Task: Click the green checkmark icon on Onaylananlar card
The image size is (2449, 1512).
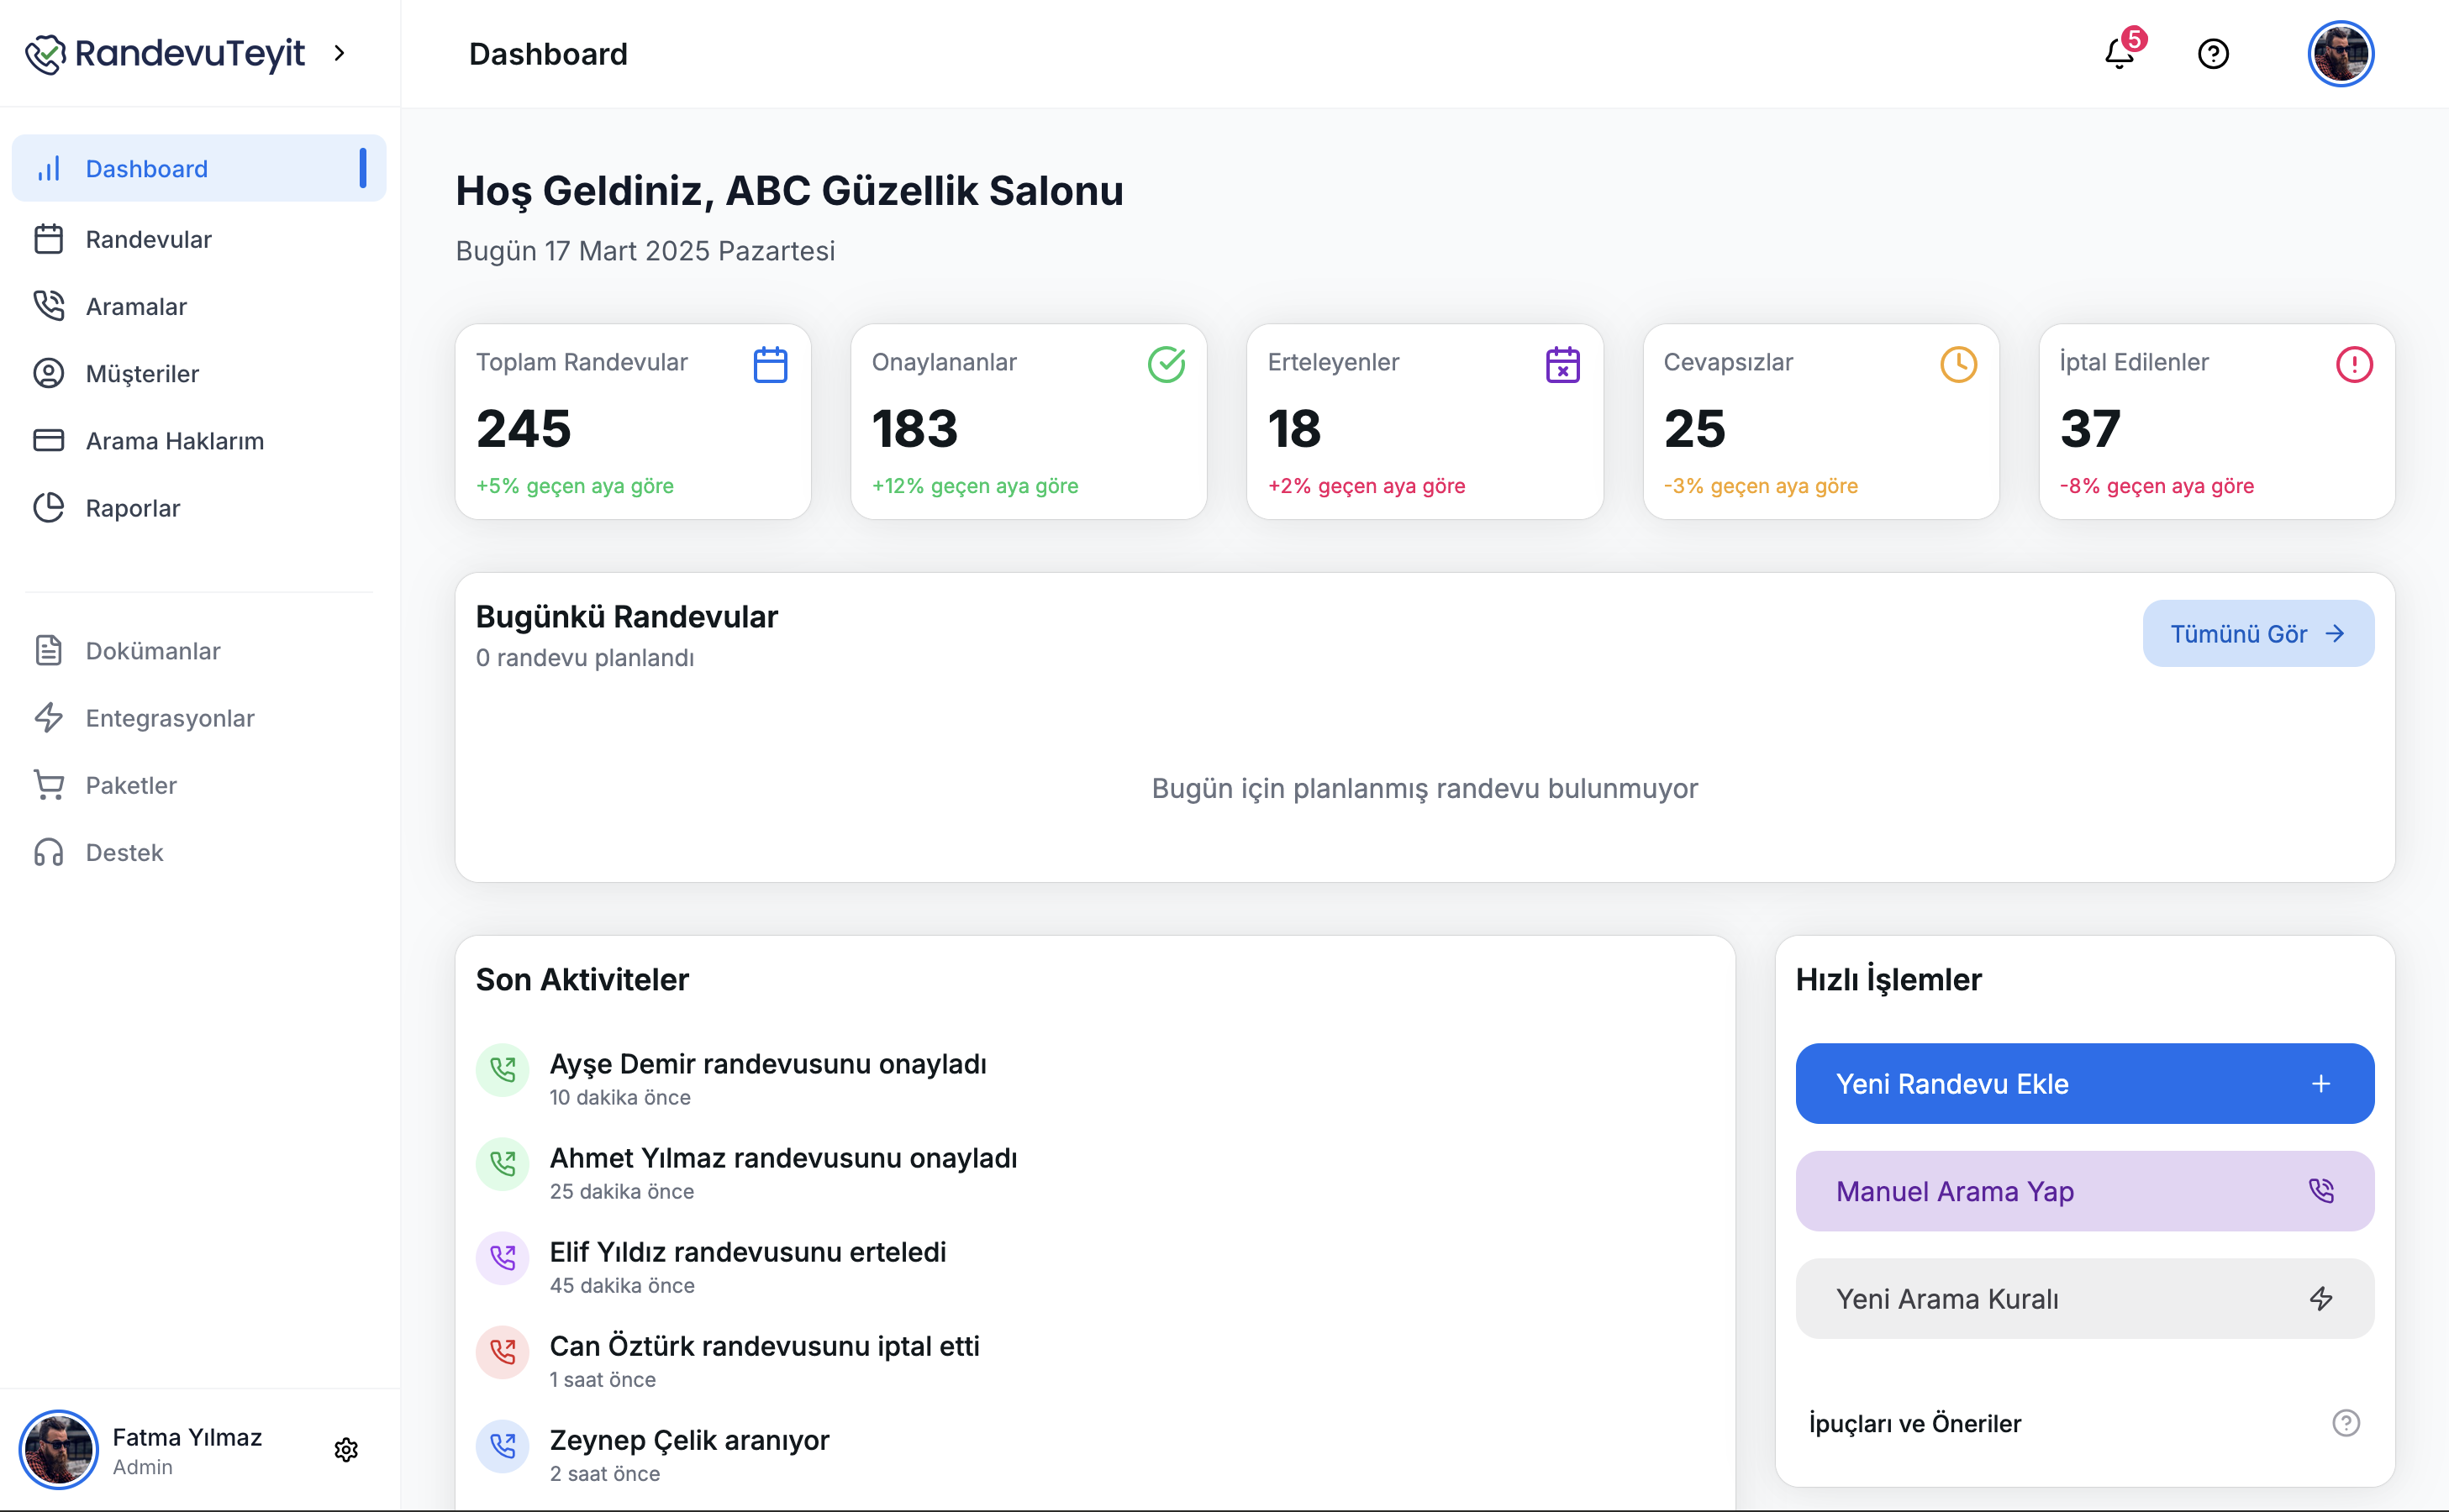Action: point(1166,365)
